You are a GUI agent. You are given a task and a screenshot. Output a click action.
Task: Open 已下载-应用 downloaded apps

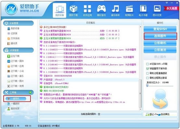pyautogui.click(x=15, y=66)
